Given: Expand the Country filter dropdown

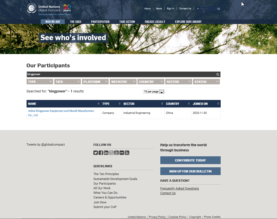Looking at the screenshot, I should (151, 82).
